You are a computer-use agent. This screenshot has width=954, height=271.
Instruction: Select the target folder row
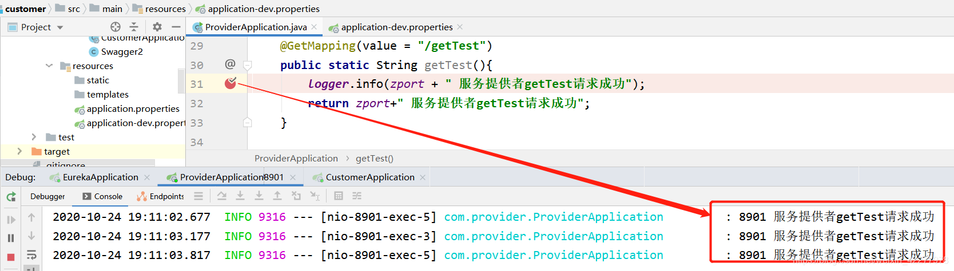93,151
